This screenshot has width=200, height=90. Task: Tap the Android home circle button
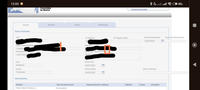[x=194, y=45]
